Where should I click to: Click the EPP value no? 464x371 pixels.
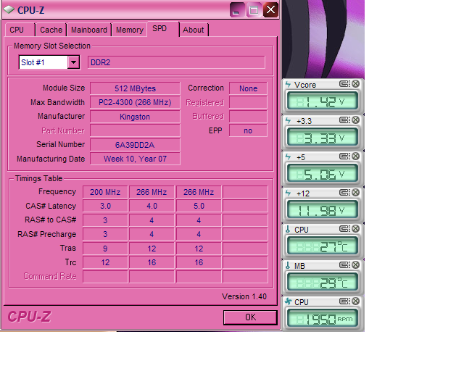tap(248, 130)
